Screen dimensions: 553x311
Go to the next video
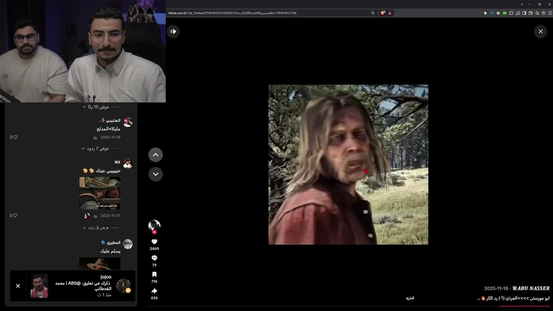(156, 174)
